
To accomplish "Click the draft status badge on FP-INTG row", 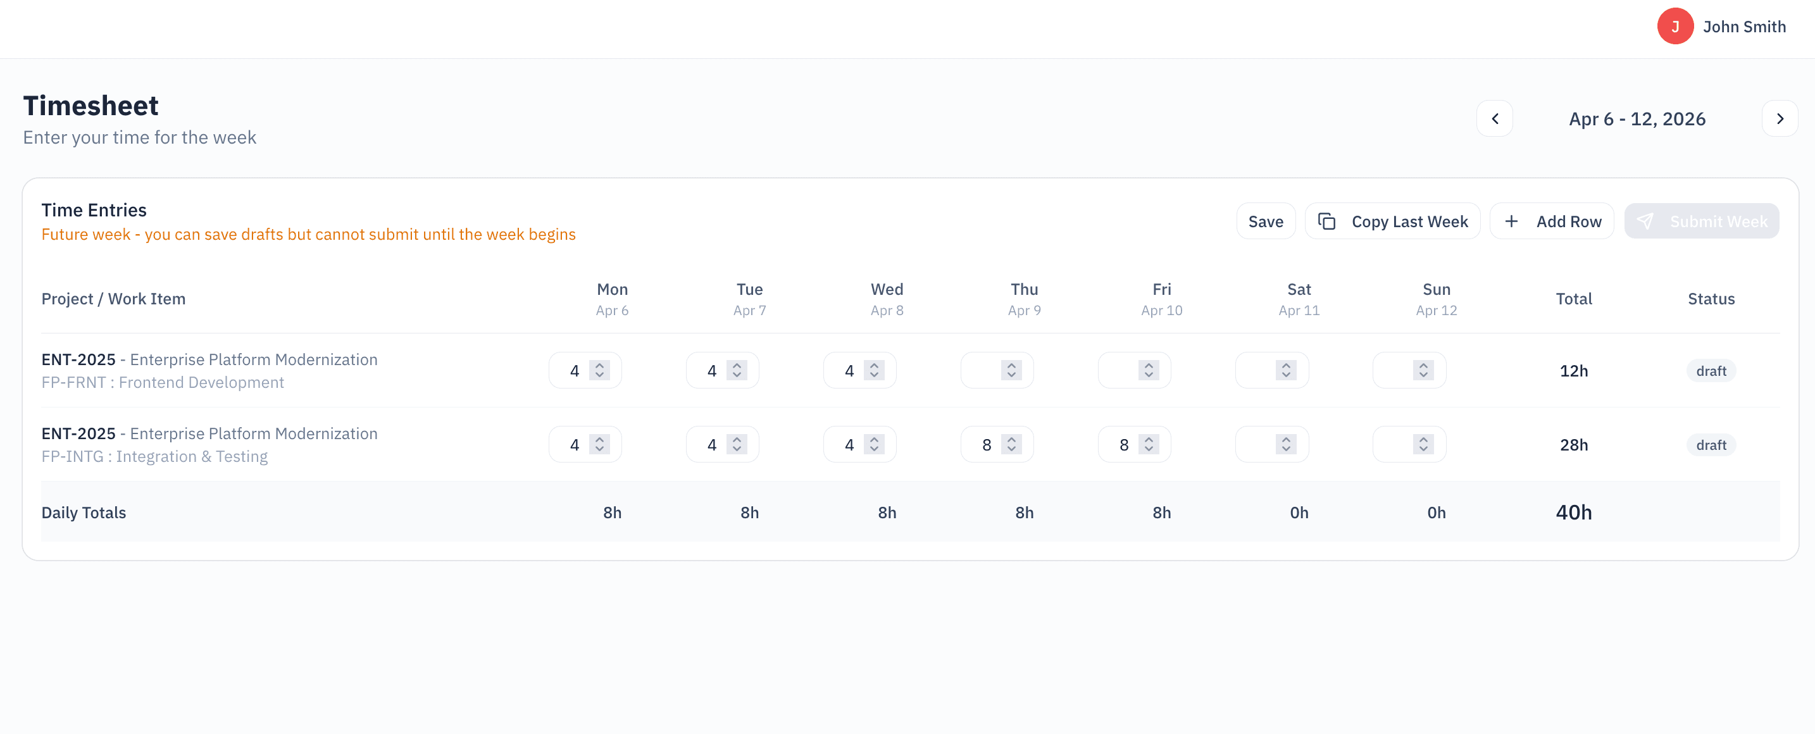I will click(1711, 444).
